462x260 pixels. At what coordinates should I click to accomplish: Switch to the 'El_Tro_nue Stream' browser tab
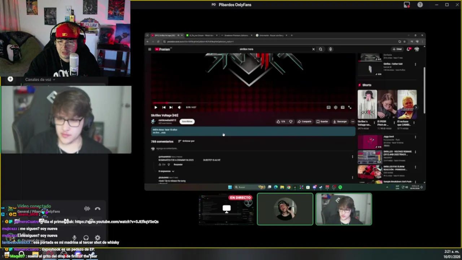coord(201,35)
